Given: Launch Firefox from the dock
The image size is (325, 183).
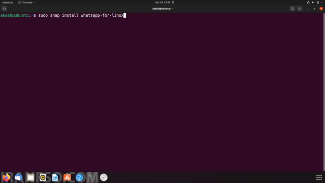Looking at the screenshot, I should pyautogui.click(x=6, y=177).
